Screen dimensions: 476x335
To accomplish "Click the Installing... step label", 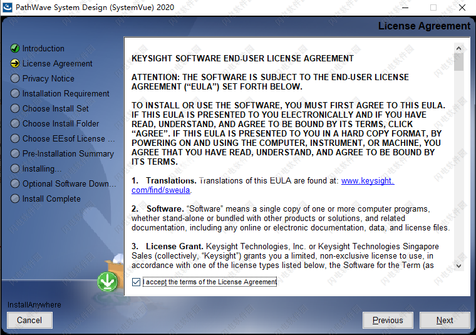I will (42, 168).
